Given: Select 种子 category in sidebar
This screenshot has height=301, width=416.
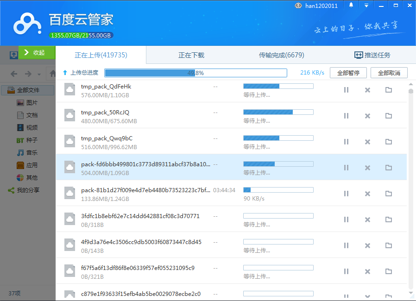Looking at the screenshot, I should pos(27,140).
